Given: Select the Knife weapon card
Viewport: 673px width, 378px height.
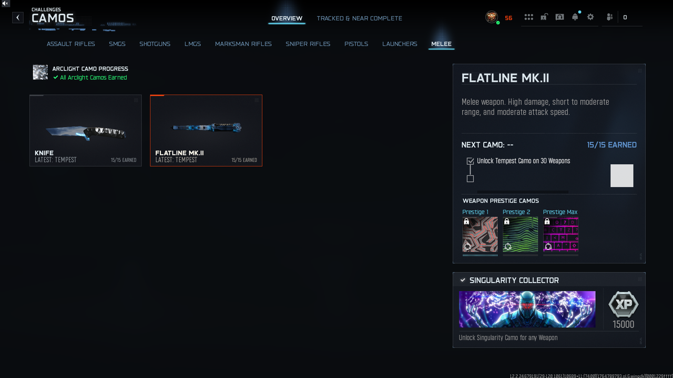Looking at the screenshot, I should pos(86,130).
